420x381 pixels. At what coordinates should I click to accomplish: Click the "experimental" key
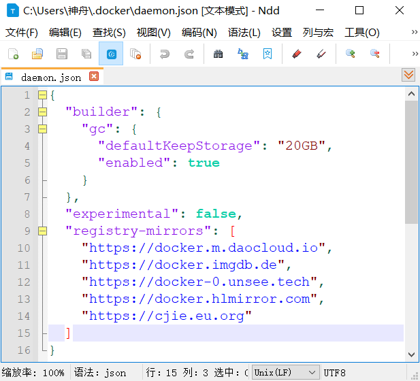pyautogui.click(x=122, y=214)
